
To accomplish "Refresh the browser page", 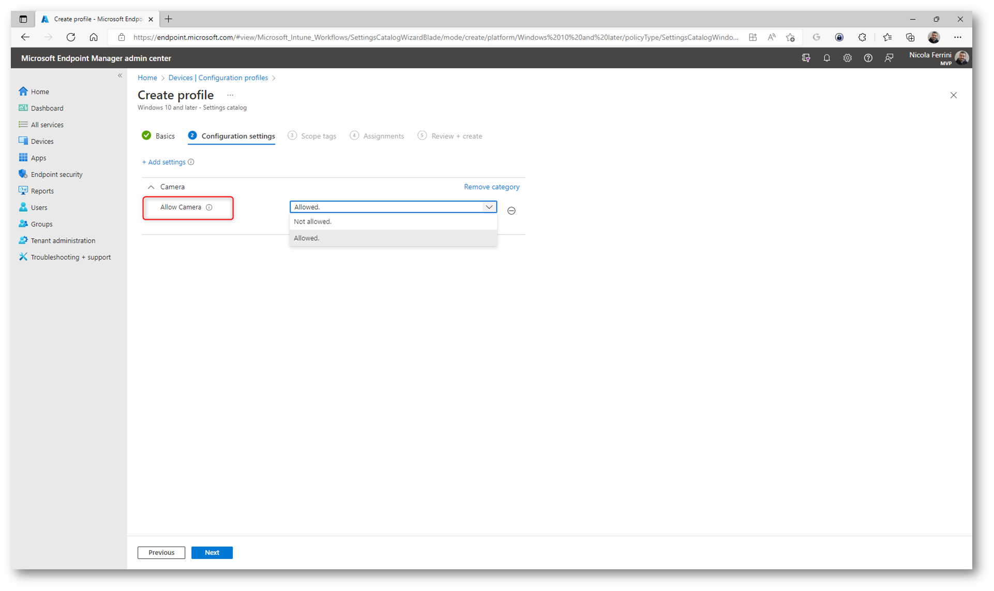I will click(x=71, y=37).
